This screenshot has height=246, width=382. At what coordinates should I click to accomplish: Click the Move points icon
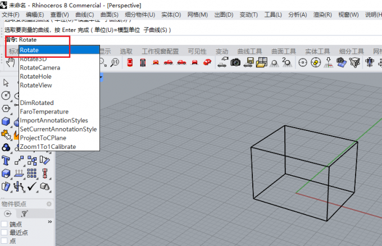pyautogui.click(x=19, y=161)
